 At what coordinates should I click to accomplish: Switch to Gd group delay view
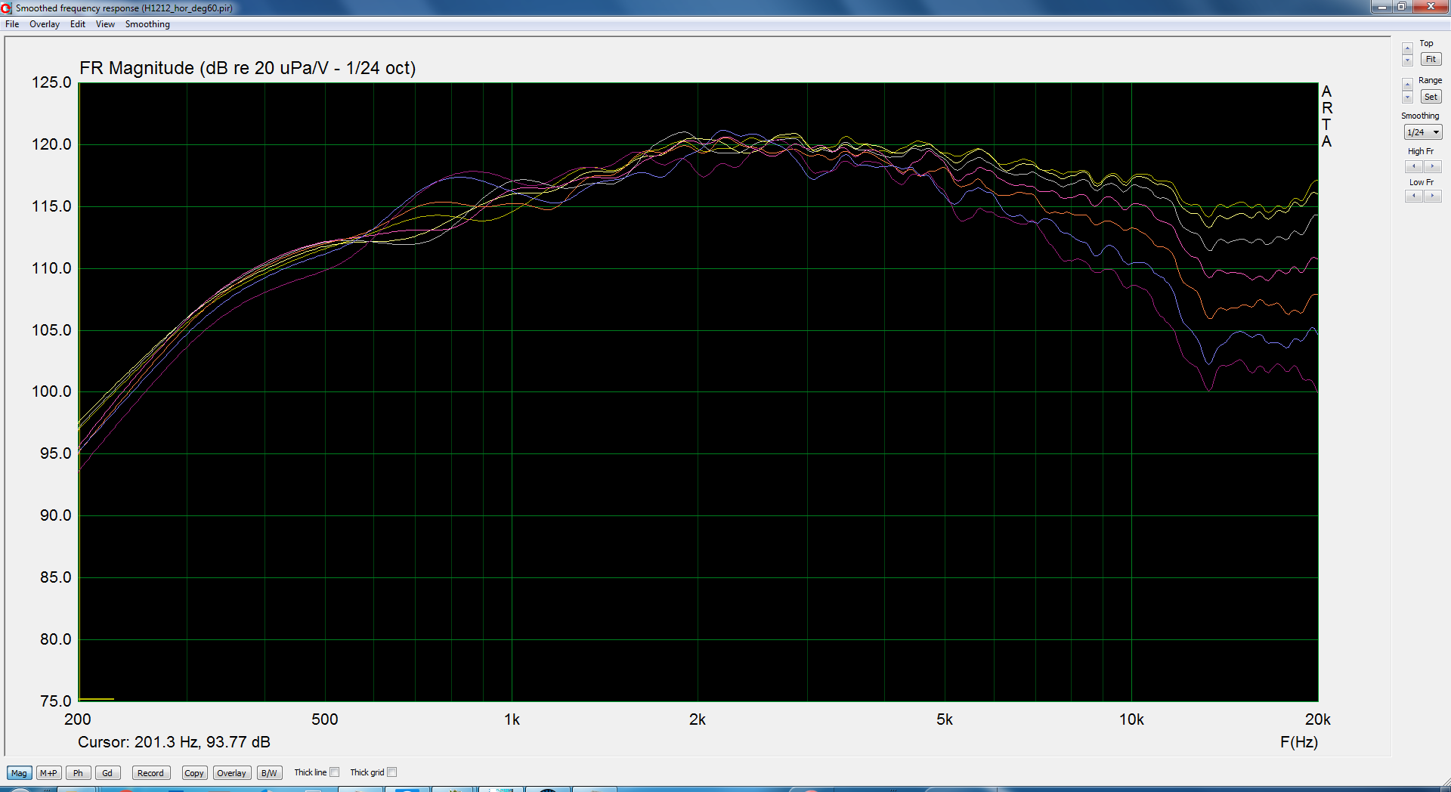pos(107,773)
